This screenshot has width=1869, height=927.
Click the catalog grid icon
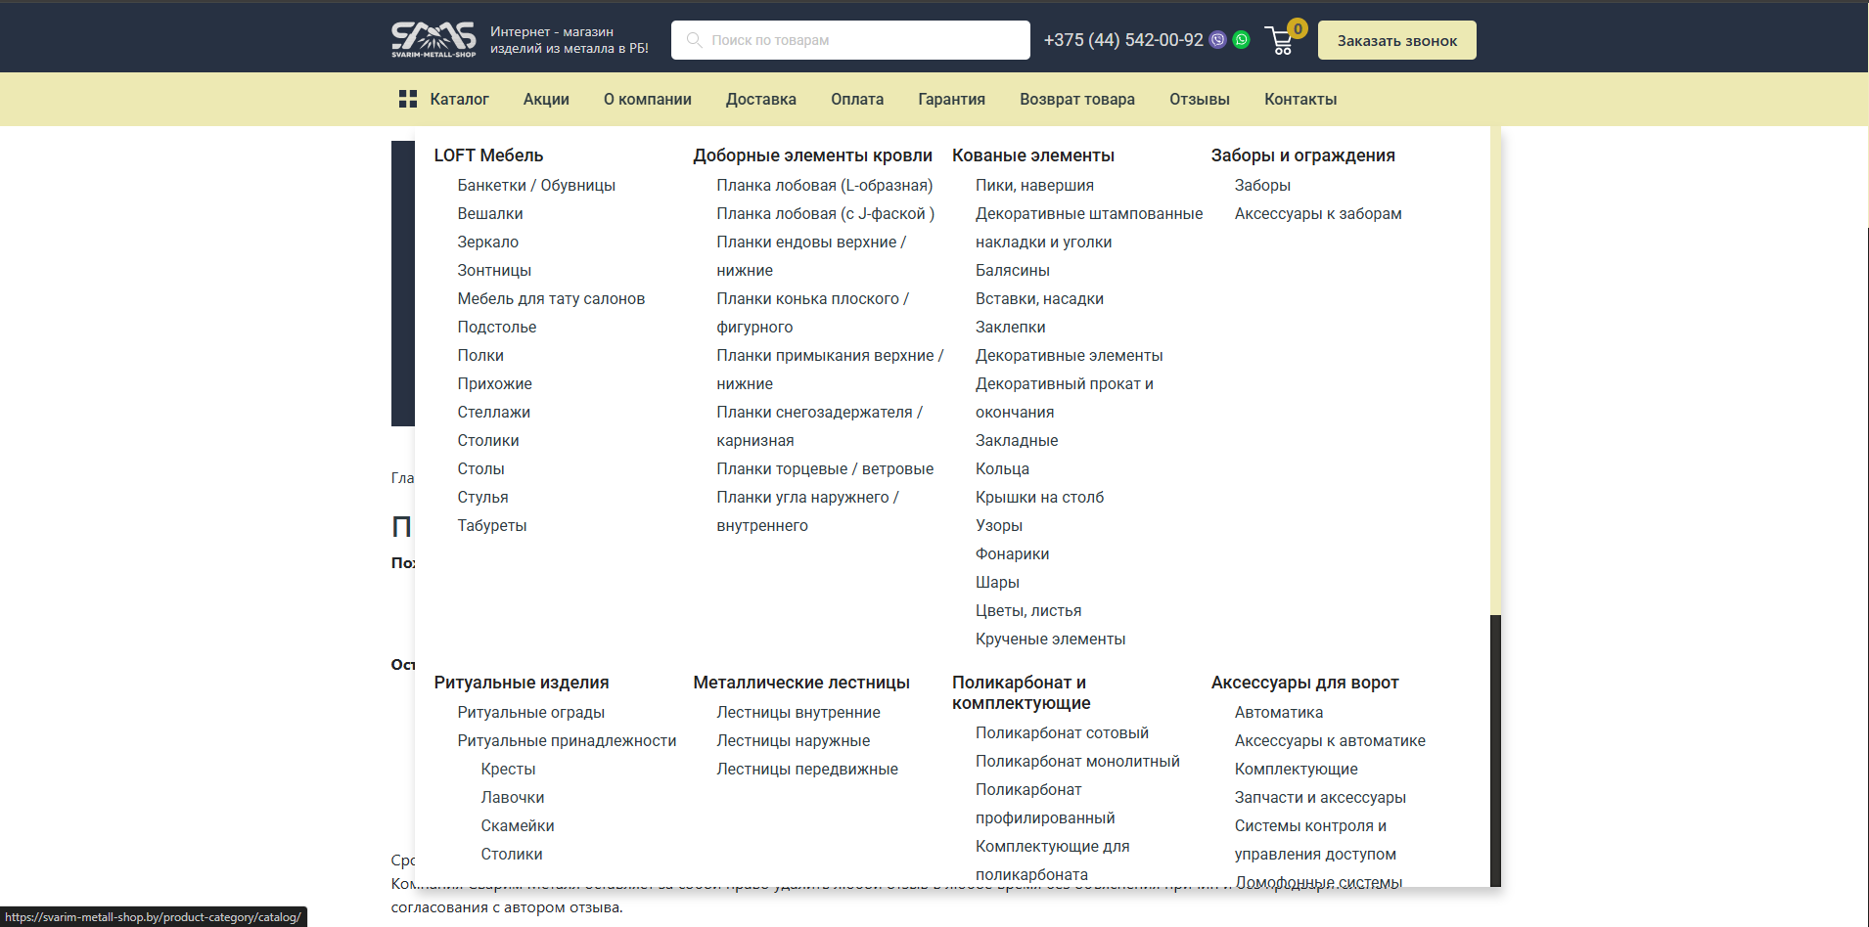tap(408, 99)
